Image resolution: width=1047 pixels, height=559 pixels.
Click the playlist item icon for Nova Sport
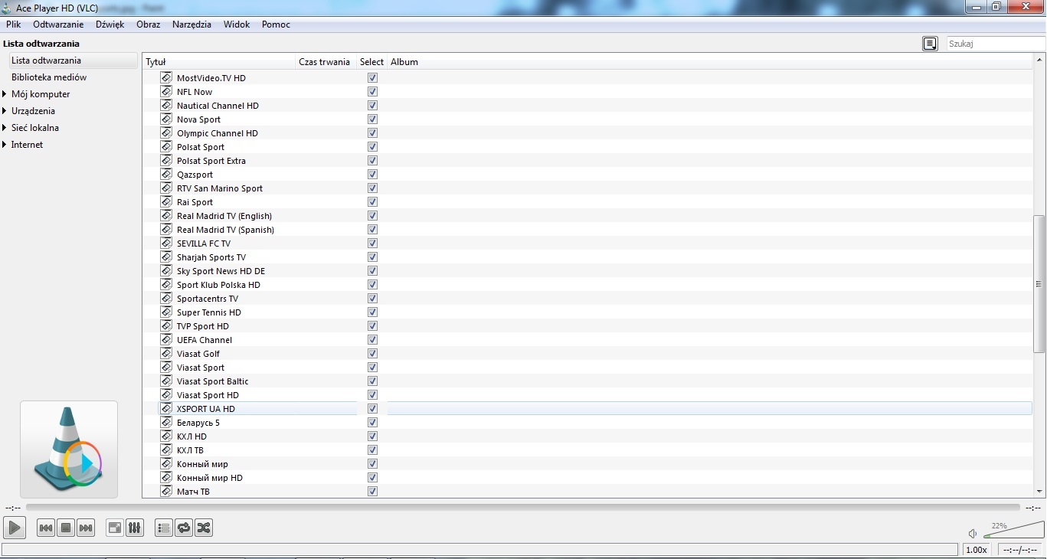click(166, 119)
